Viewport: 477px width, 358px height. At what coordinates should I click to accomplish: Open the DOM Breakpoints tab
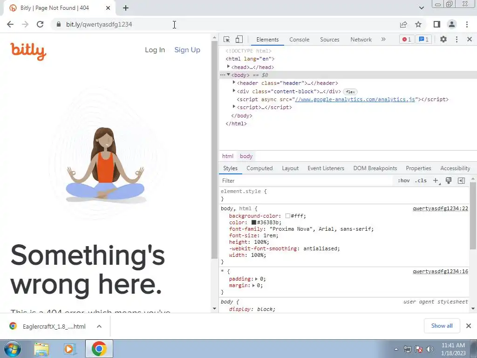(375, 168)
